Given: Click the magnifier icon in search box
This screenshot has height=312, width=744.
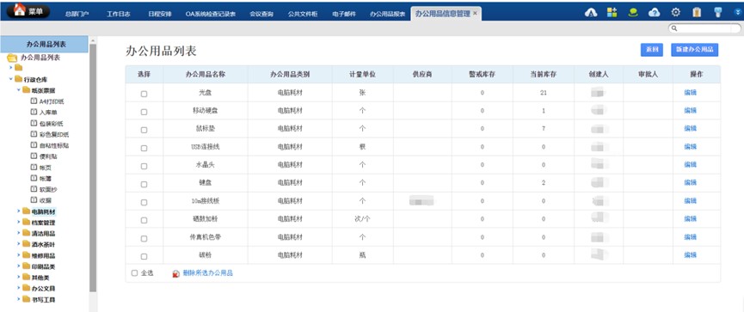Looking at the screenshot, I should click(x=674, y=28).
